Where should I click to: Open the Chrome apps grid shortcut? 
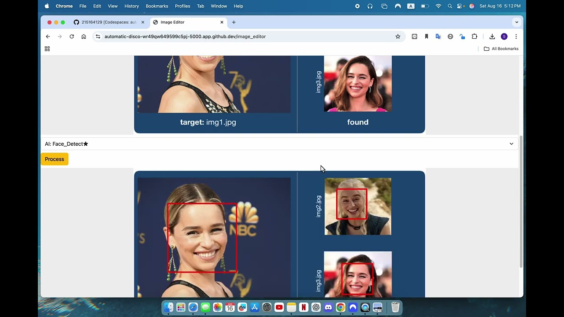(47, 49)
